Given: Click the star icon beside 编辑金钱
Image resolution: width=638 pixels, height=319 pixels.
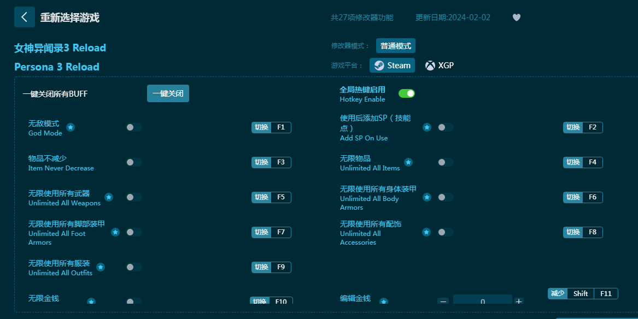Looking at the screenshot, I should click(x=384, y=301).
